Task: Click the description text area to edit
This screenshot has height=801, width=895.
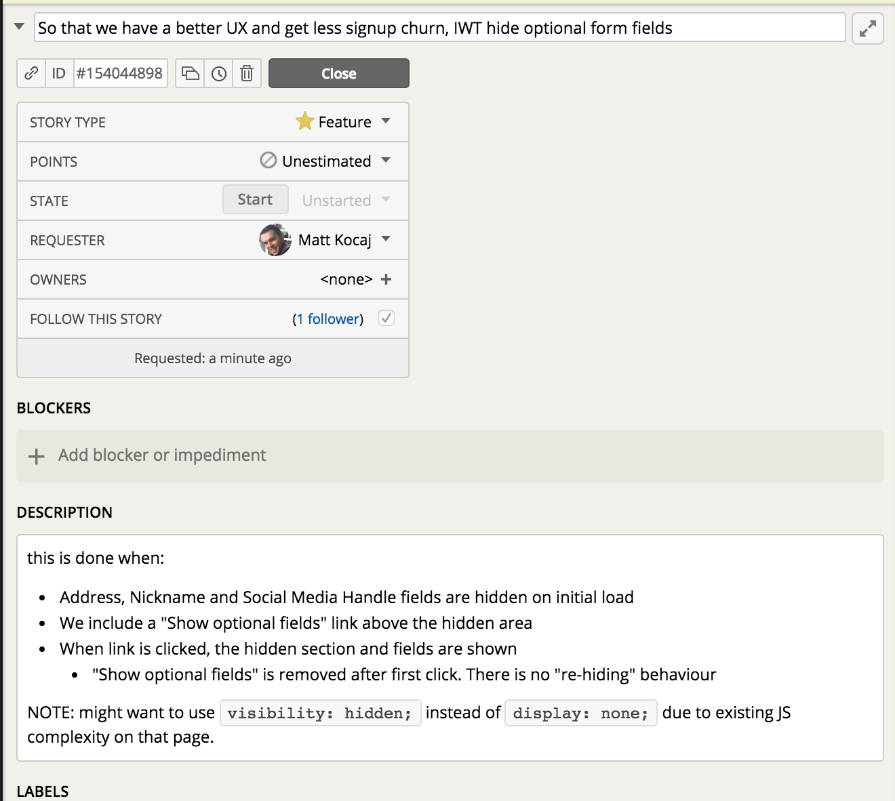Action: point(450,647)
